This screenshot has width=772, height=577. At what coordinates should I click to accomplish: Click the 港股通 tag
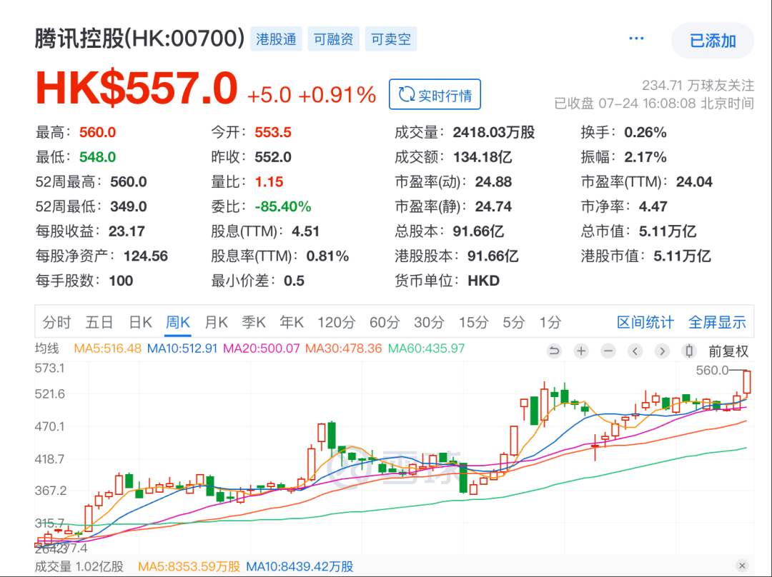(x=276, y=39)
